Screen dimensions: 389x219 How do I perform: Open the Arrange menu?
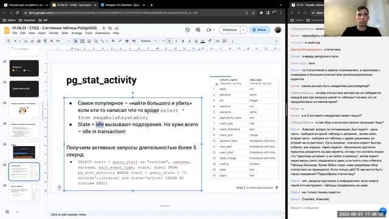pyautogui.click(x=77, y=33)
